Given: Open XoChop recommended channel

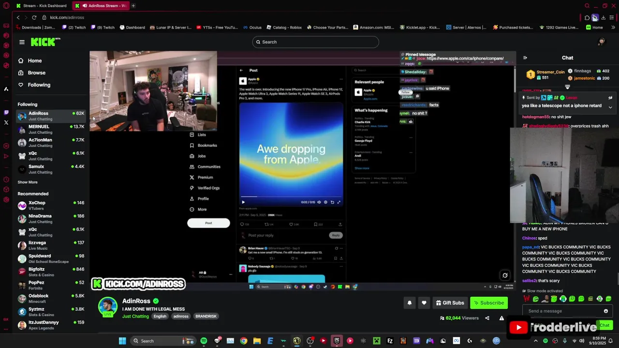Looking at the screenshot, I should (x=51, y=205).
